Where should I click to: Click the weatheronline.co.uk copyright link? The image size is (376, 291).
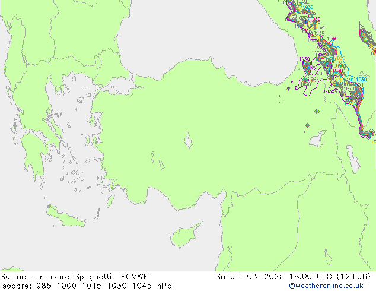coord(326,286)
